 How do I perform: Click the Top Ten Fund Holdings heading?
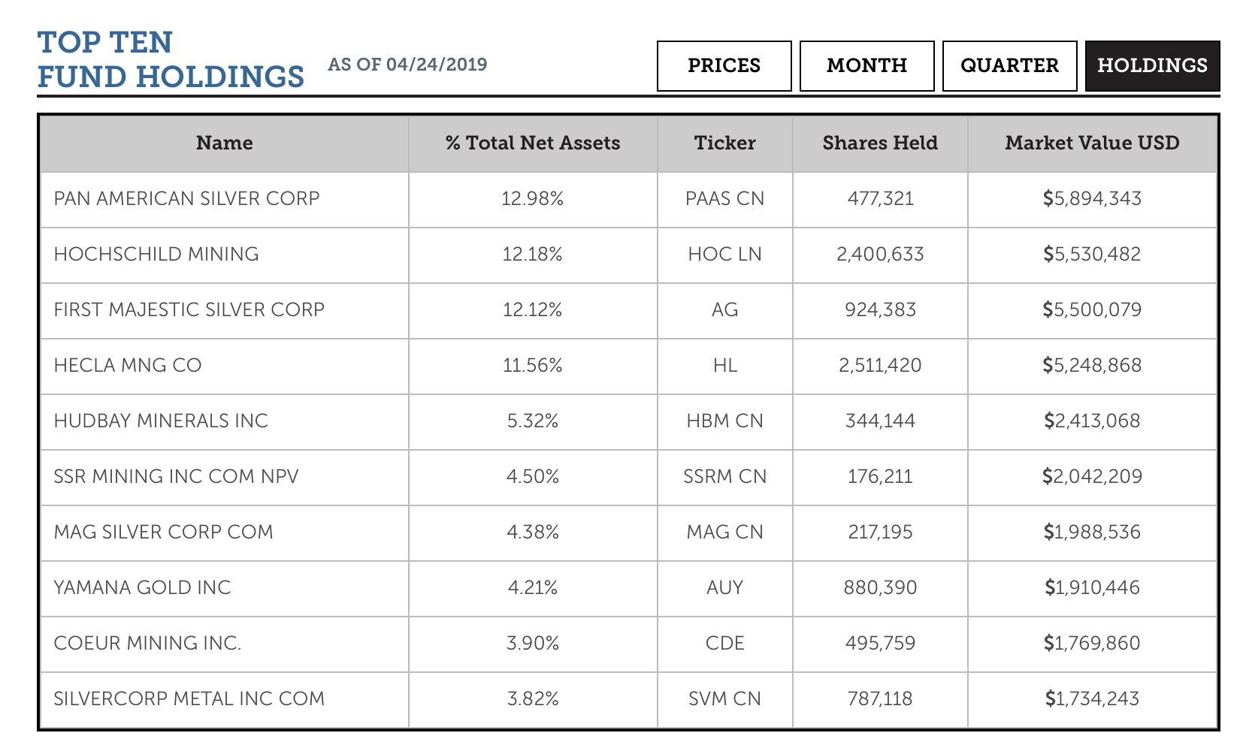point(171,59)
